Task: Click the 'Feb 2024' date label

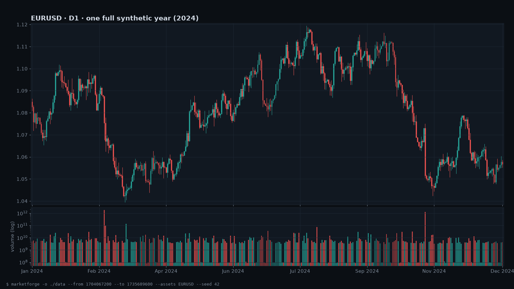Action: (x=99, y=271)
